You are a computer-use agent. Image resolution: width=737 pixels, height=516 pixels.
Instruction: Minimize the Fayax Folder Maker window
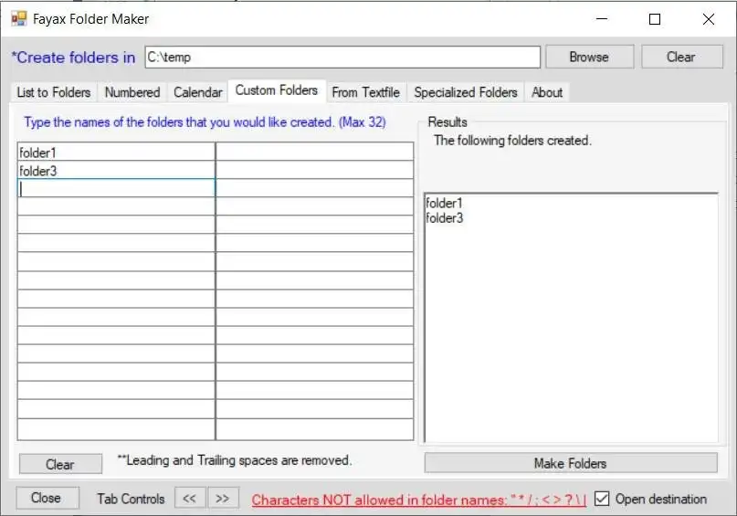602,19
